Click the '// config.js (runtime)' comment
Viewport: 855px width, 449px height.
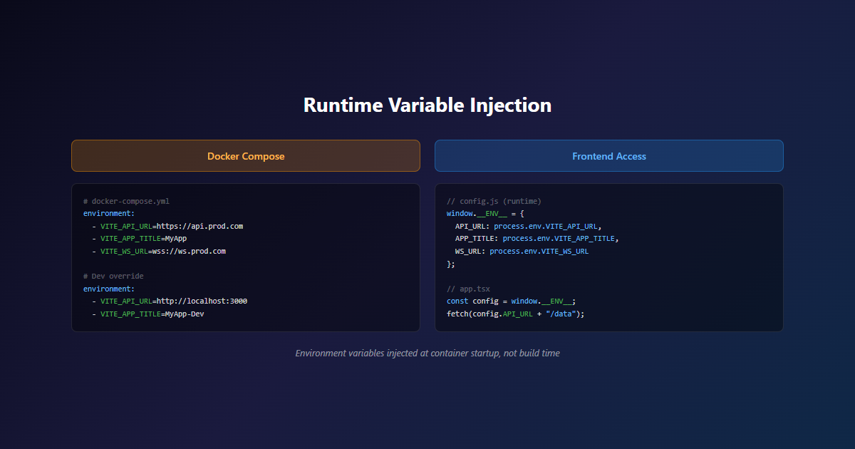coord(494,202)
